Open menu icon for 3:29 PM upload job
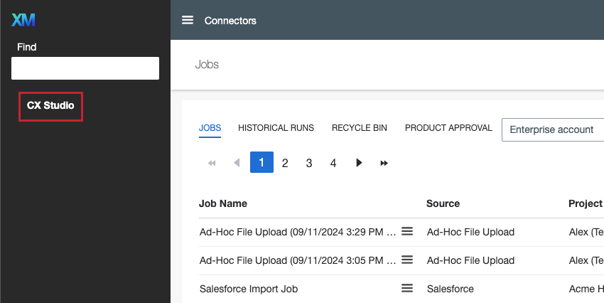 pos(407,231)
